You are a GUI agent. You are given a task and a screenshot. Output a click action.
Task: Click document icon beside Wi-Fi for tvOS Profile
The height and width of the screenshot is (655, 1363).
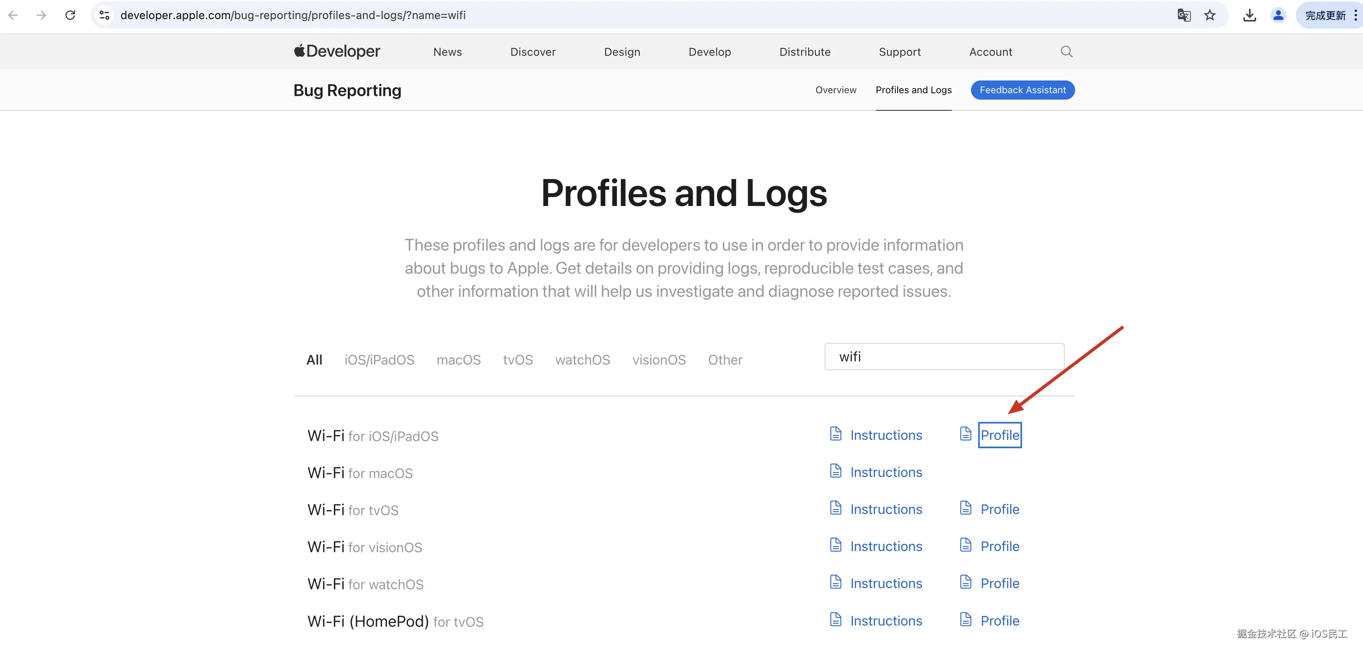tap(966, 508)
